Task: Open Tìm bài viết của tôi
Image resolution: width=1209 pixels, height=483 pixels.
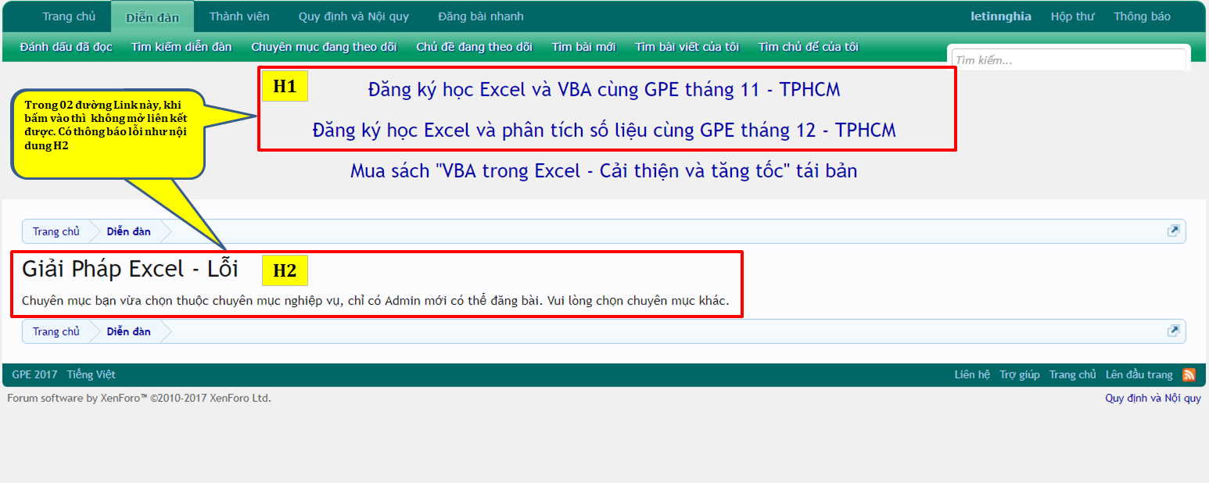Action: [687, 47]
